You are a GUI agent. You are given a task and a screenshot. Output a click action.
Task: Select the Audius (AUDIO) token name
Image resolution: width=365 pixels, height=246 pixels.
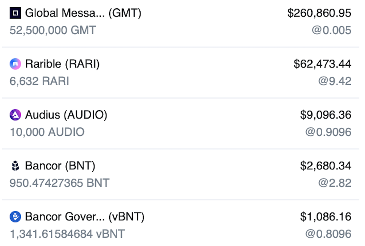[66, 115]
